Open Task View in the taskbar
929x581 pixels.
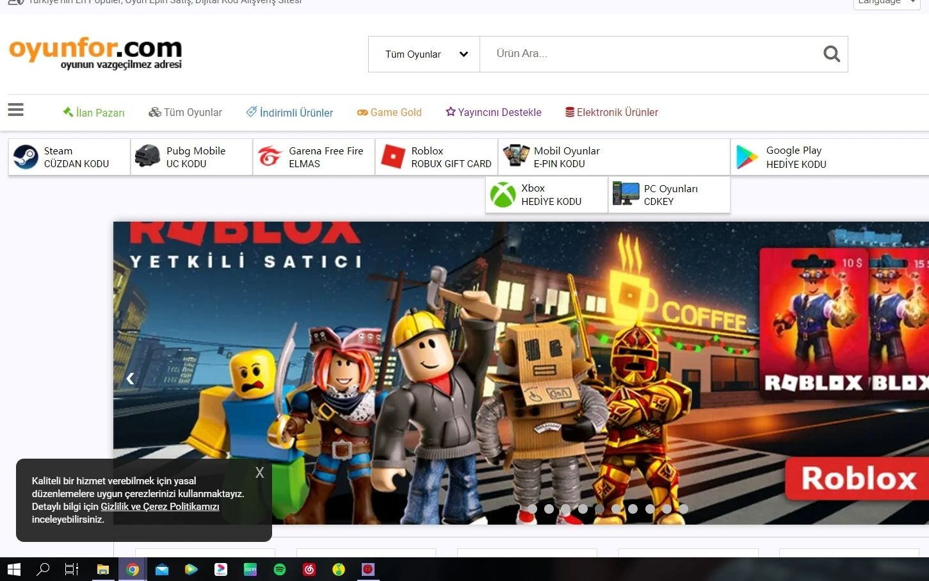[72, 569]
